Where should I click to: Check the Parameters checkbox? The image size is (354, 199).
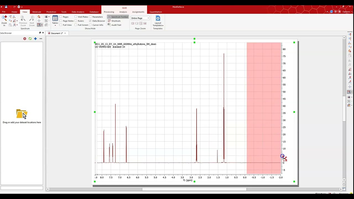point(90,17)
